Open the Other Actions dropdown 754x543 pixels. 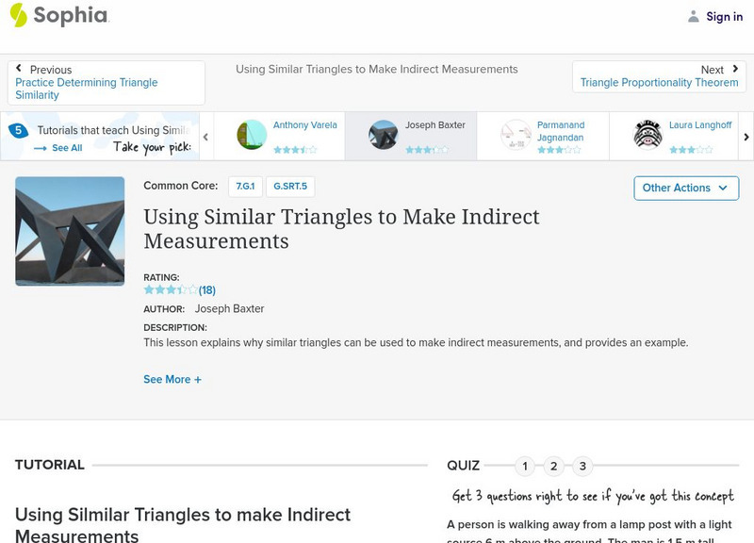pos(685,188)
